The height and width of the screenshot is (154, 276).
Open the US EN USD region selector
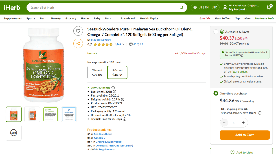[205, 8]
